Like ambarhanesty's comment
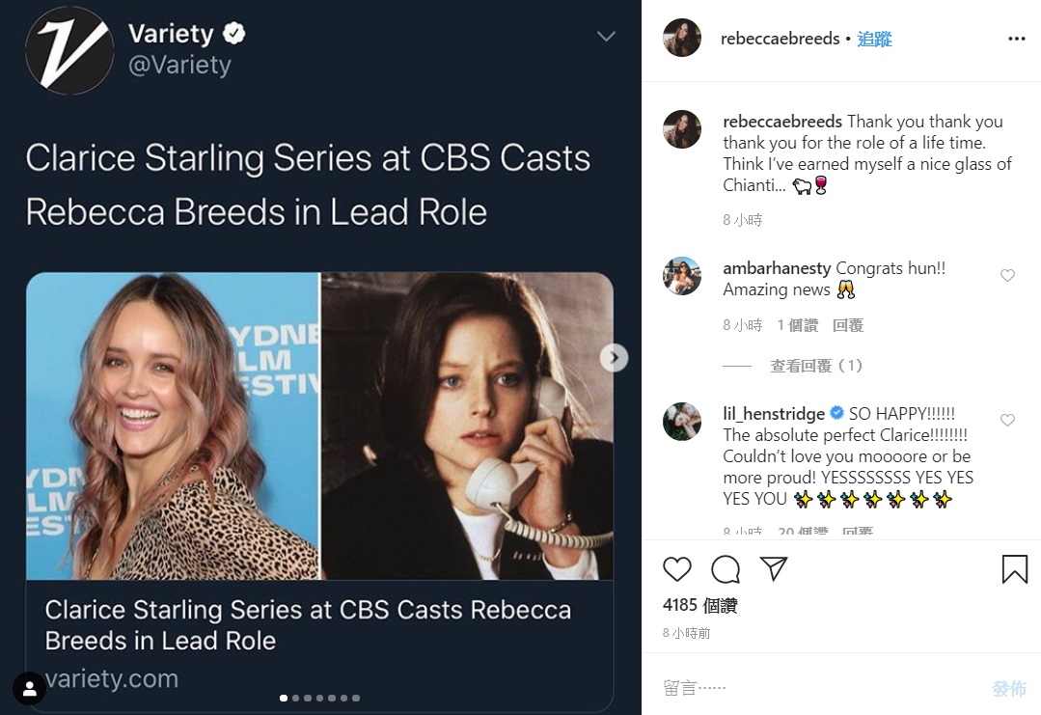This screenshot has width=1041, height=715. coord(1007,276)
